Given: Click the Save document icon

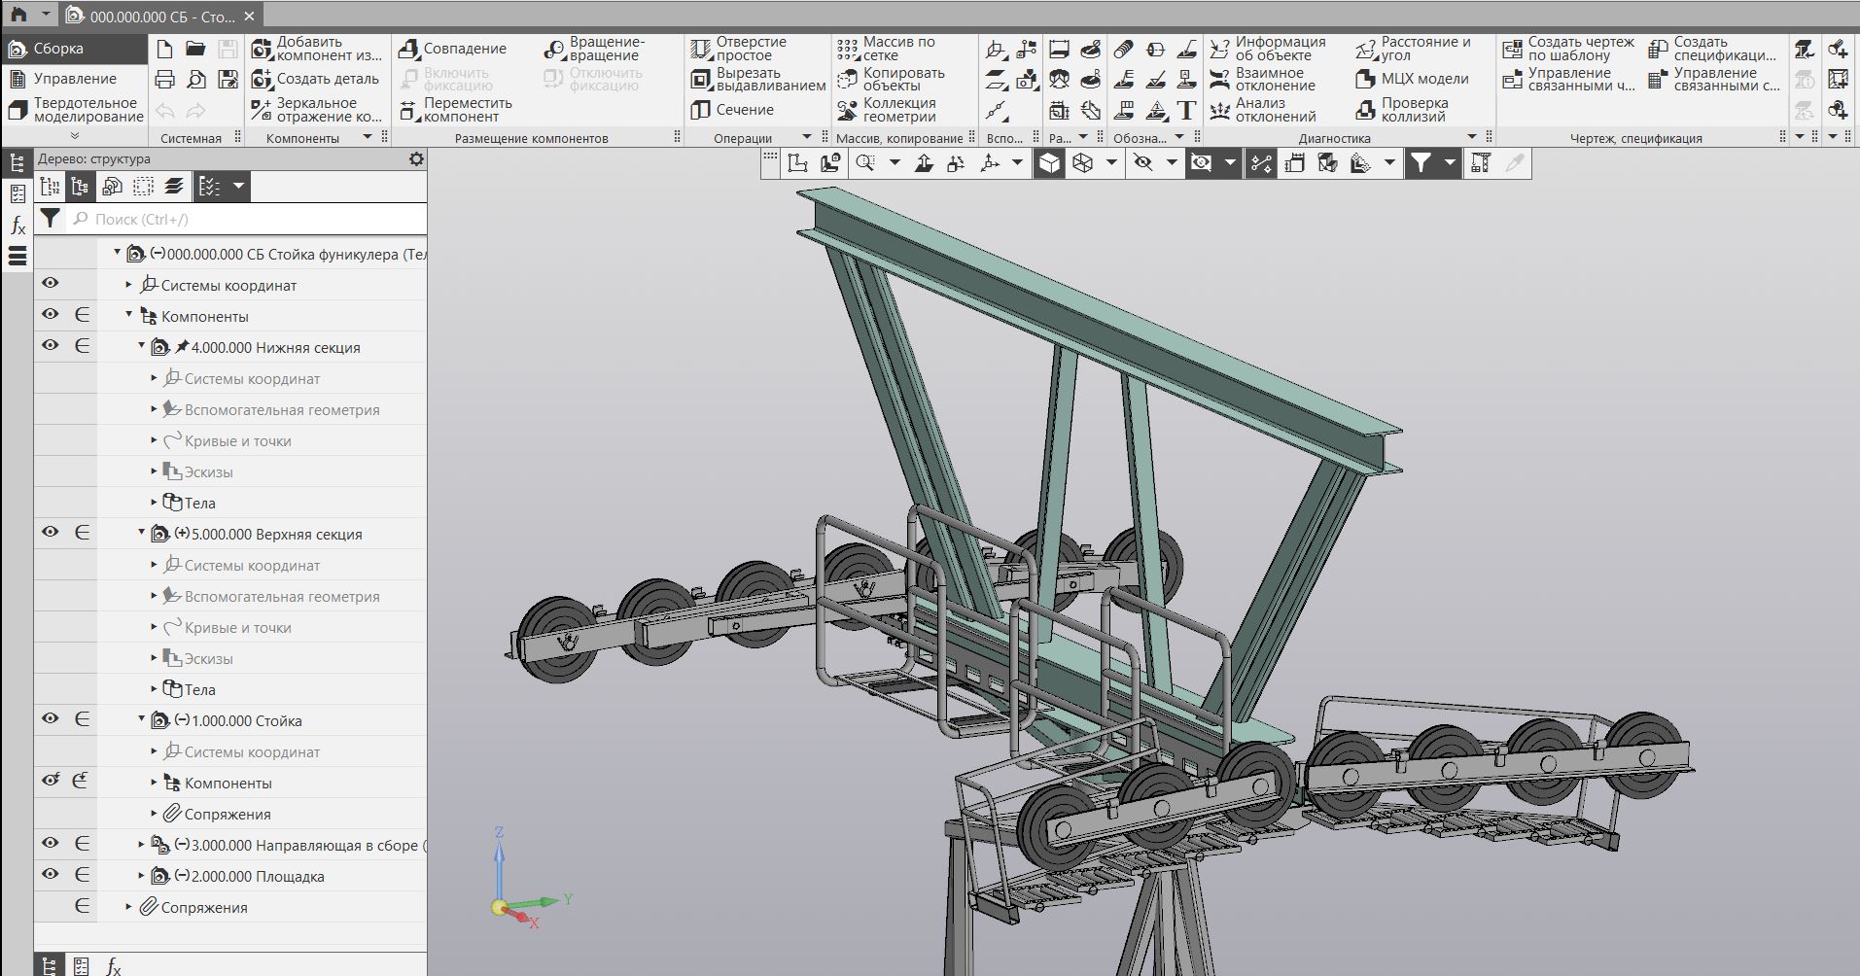Looking at the screenshot, I should [x=228, y=49].
